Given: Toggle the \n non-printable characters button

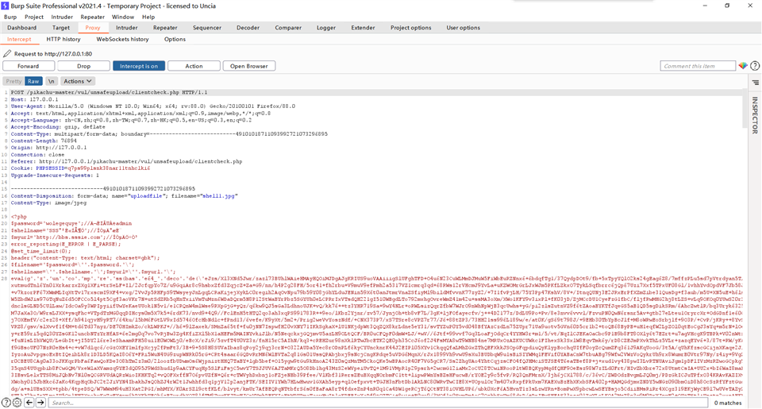Looking at the screenshot, I should 51,81.
